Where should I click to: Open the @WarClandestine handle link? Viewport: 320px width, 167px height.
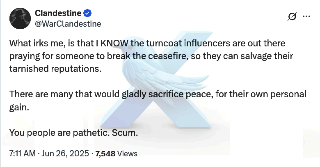68,24
